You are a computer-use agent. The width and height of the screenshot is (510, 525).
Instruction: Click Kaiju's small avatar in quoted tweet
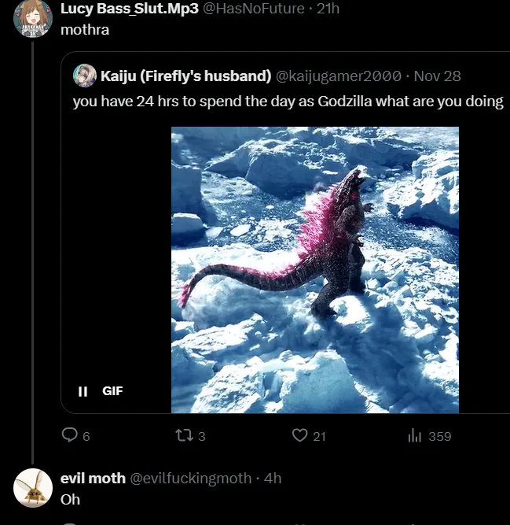click(x=85, y=76)
